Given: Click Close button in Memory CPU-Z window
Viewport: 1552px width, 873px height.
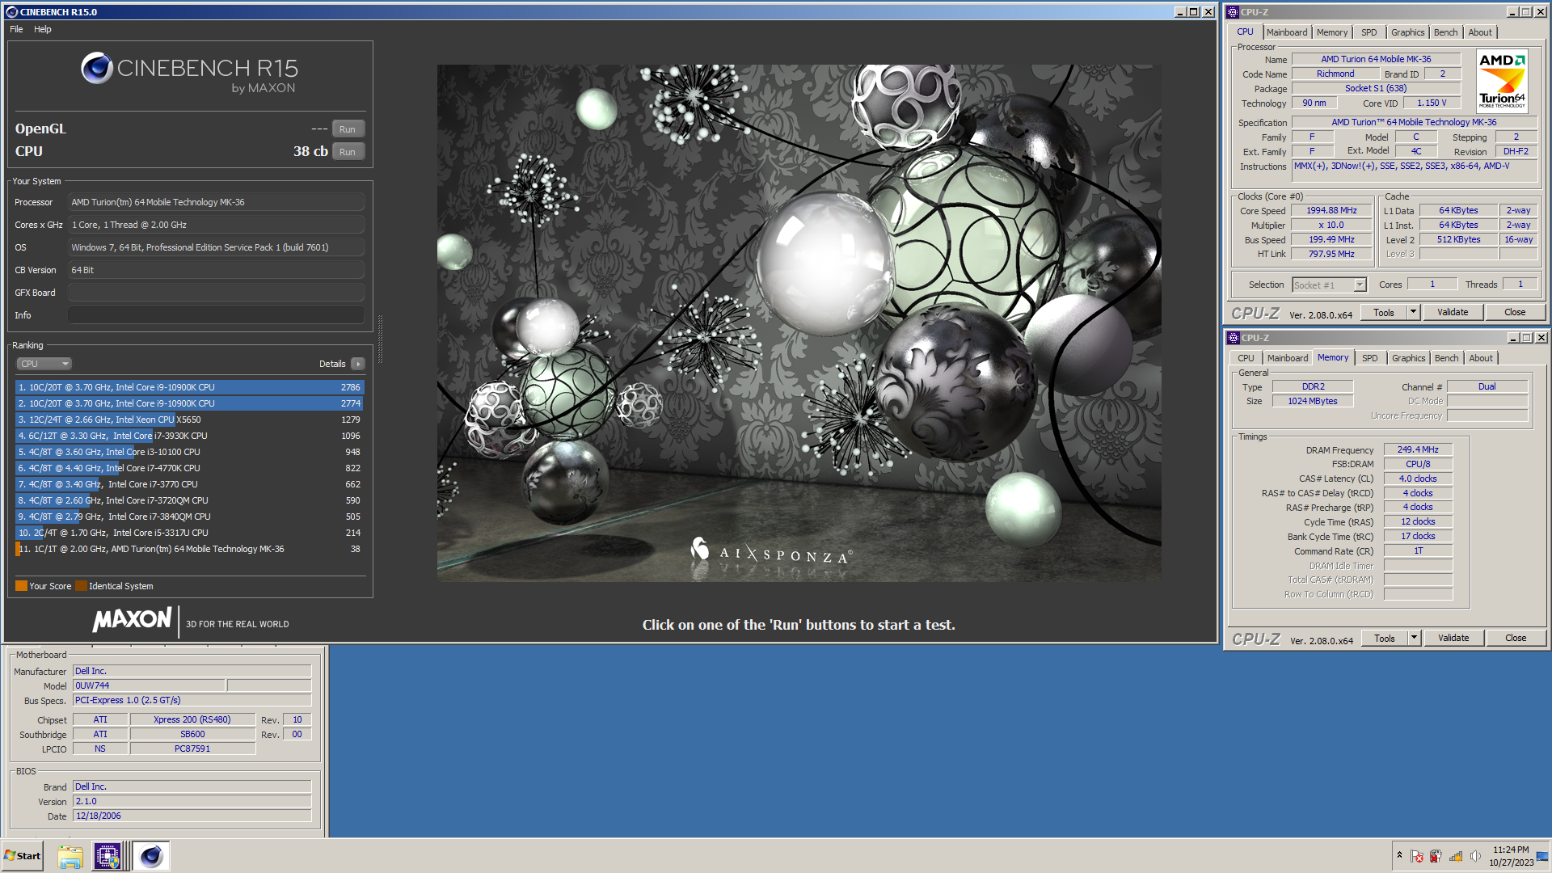Looking at the screenshot, I should click(x=1516, y=639).
